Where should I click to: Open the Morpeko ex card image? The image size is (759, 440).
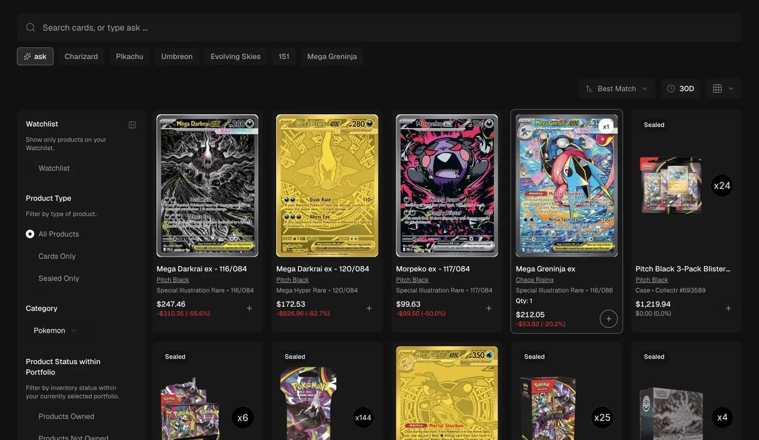click(447, 185)
